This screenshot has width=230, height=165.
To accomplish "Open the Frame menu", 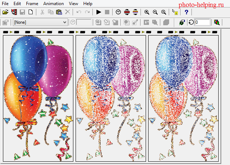I will [32, 4].
